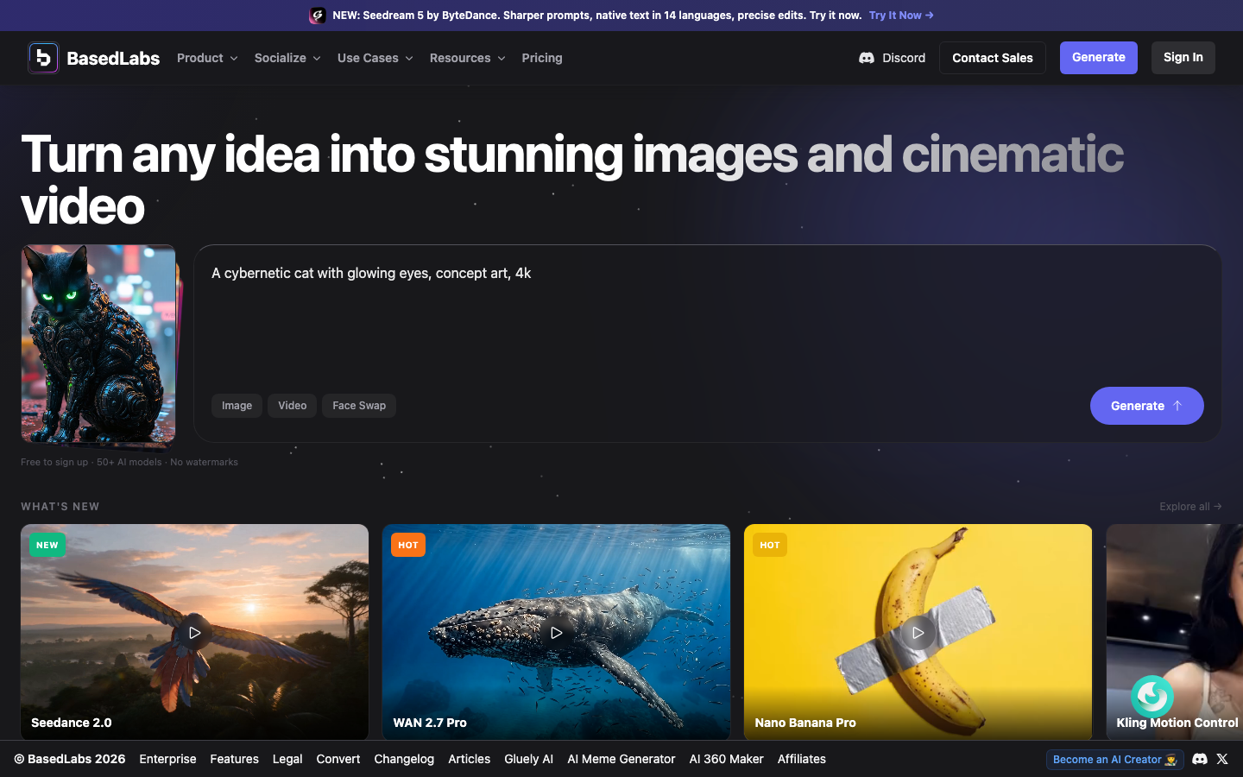Select the Image mode chip
This screenshot has height=777, width=1243.
(237, 406)
